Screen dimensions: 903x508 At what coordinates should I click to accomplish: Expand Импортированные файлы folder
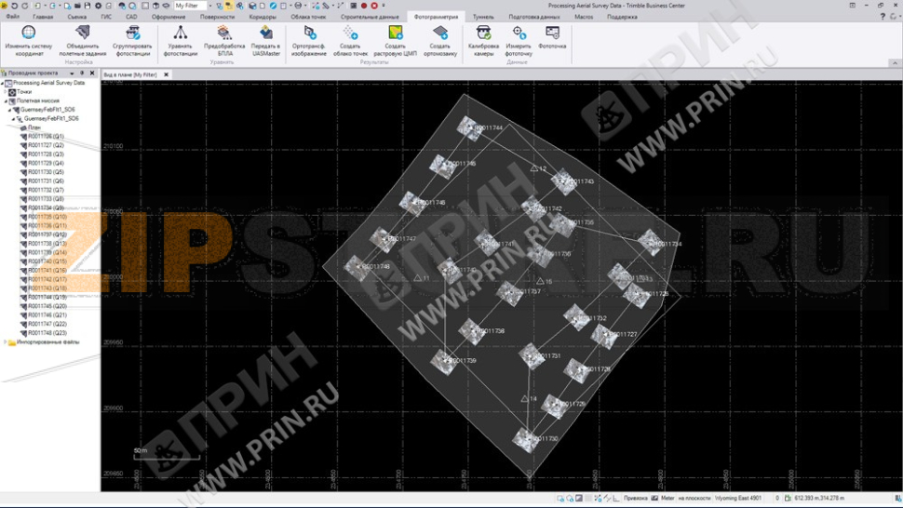pyautogui.click(x=6, y=341)
